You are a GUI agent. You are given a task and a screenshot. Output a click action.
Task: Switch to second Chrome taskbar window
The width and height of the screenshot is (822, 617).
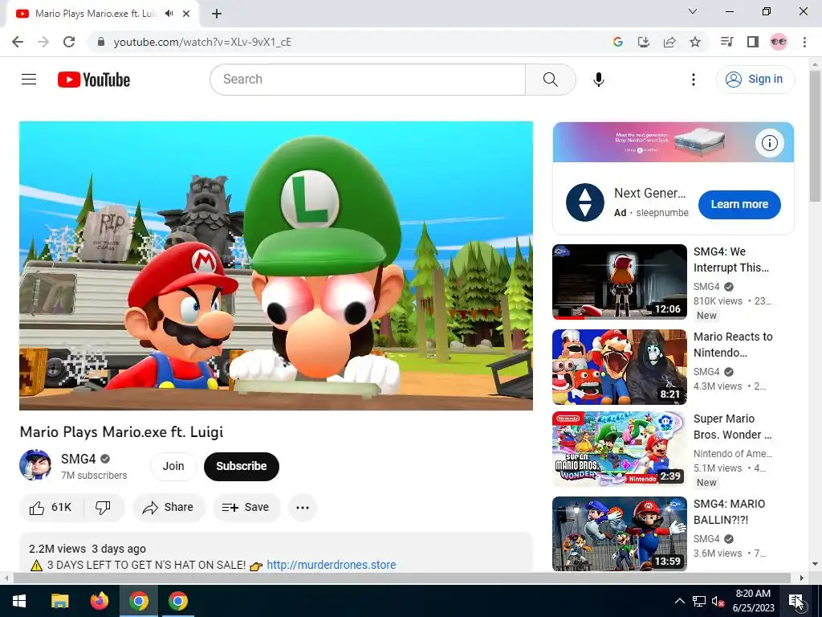coord(178,601)
